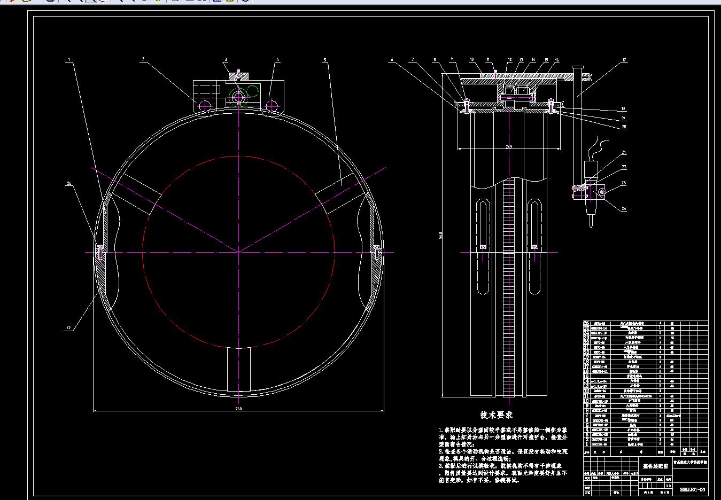Select the 760 width dimension text

238,409
